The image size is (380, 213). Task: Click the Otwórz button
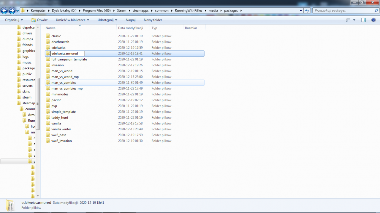point(39,20)
